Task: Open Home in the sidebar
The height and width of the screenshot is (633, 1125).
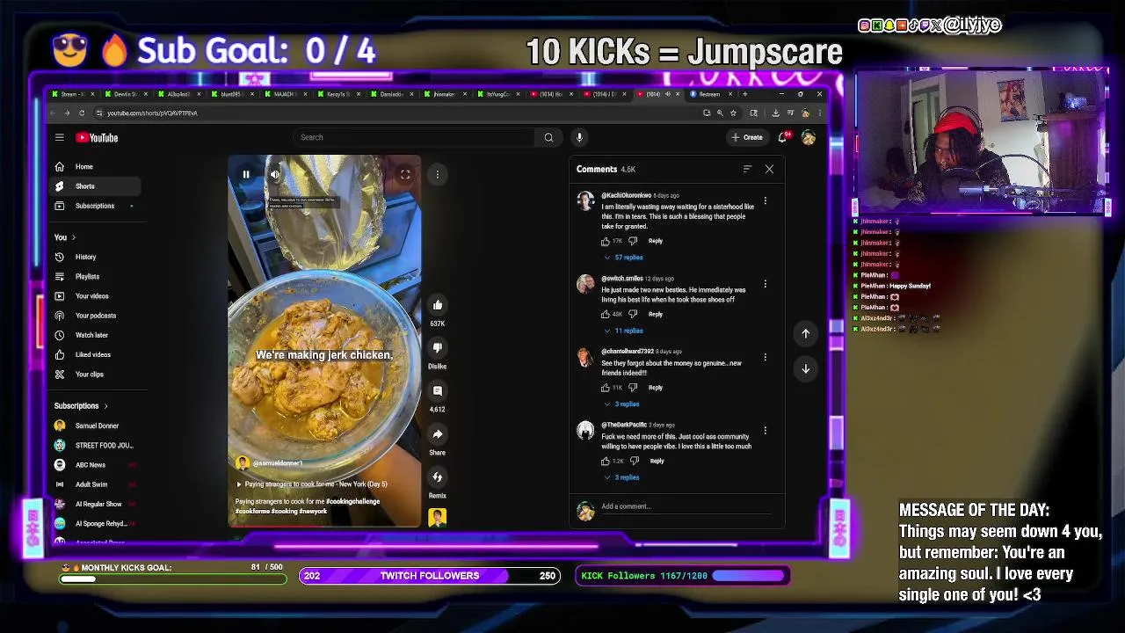Action: tap(95, 166)
